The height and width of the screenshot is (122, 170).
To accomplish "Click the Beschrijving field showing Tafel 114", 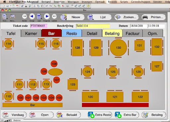I will pos(93,26).
